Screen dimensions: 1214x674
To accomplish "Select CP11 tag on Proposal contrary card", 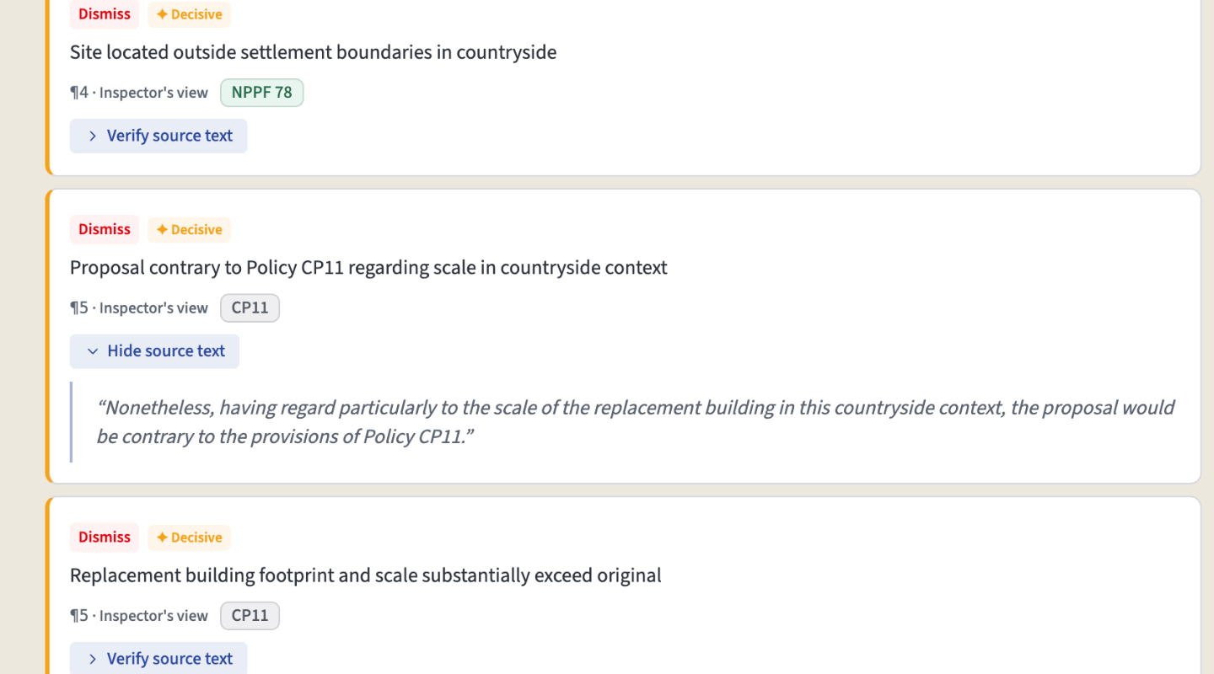I will coord(250,308).
